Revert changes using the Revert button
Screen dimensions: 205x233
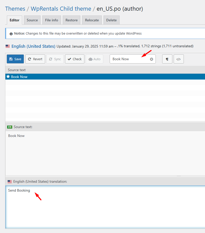[x=35, y=59]
